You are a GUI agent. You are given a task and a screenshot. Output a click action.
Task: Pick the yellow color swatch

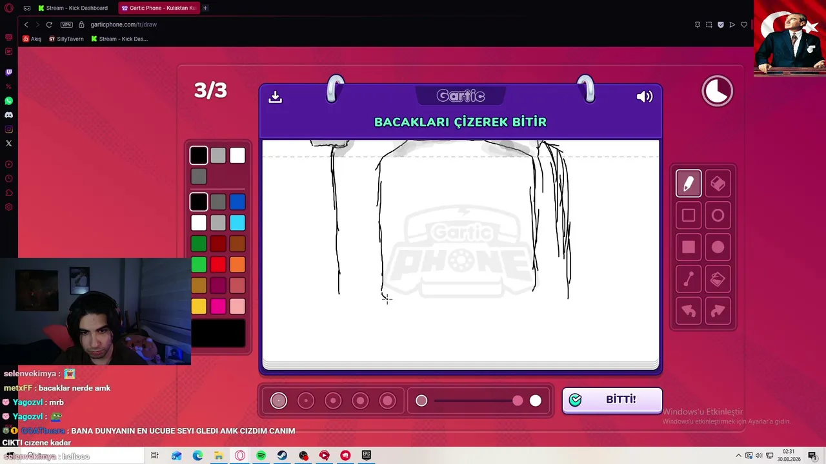click(x=199, y=306)
